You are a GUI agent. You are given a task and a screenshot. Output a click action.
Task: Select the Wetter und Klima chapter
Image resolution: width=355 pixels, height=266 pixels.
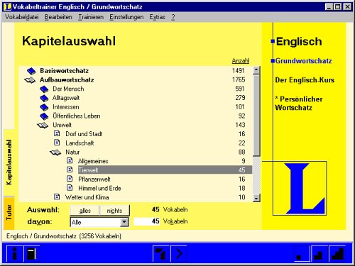pos(87,197)
